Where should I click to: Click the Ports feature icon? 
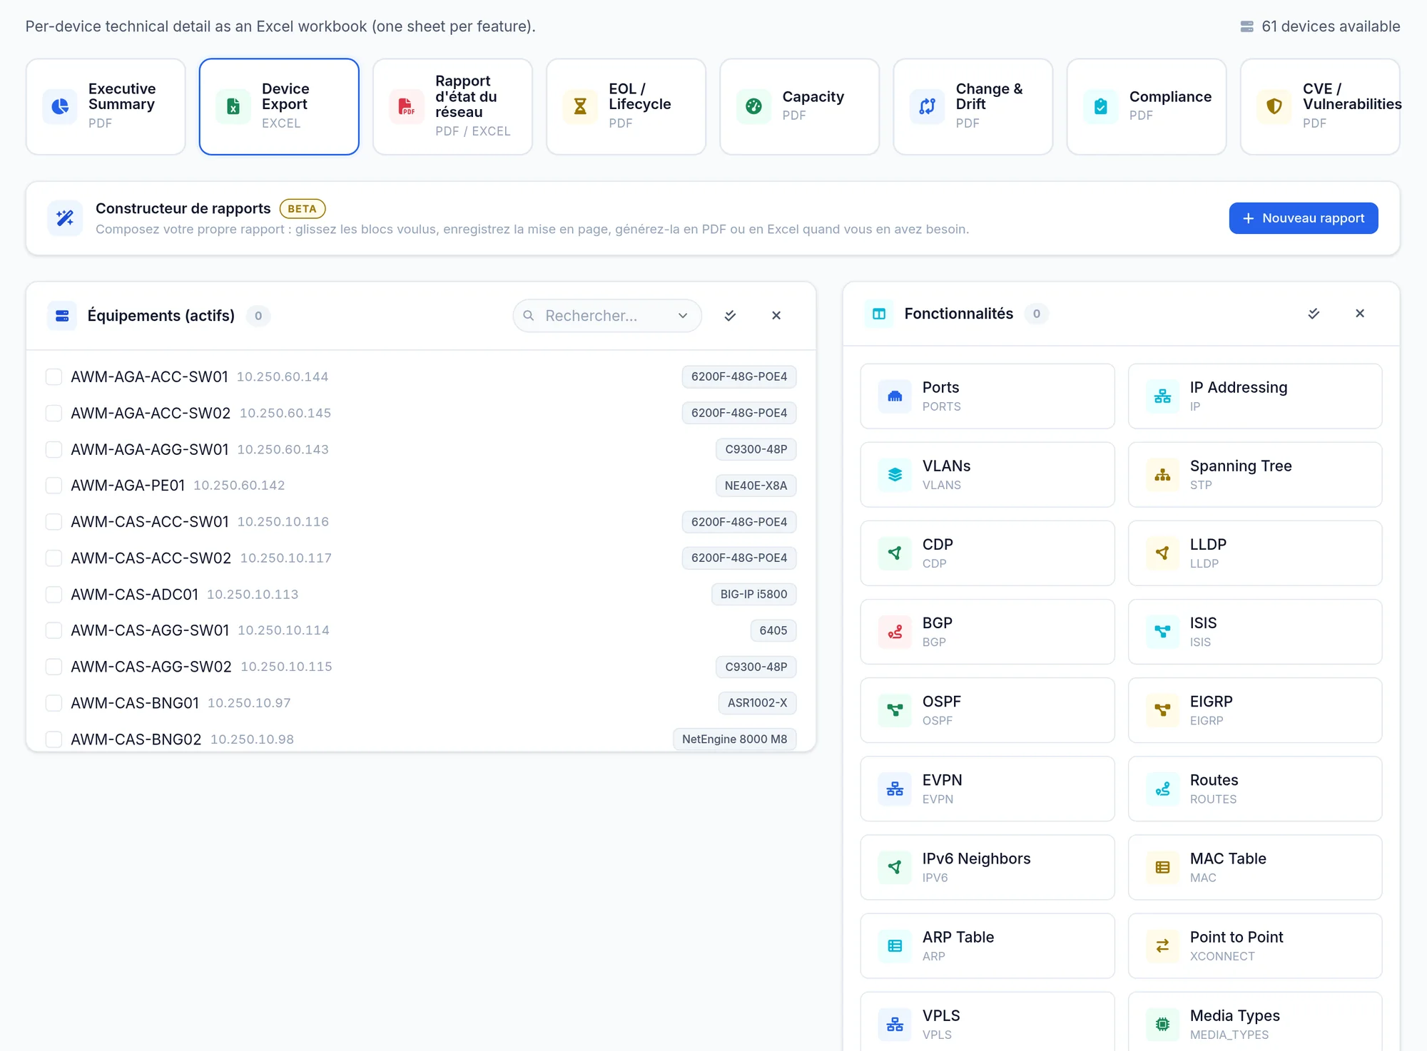click(x=895, y=396)
